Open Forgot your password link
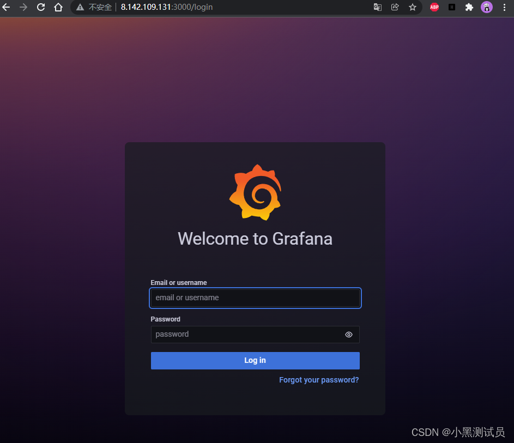The width and height of the screenshot is (514, 443). (x=319, y=380)
